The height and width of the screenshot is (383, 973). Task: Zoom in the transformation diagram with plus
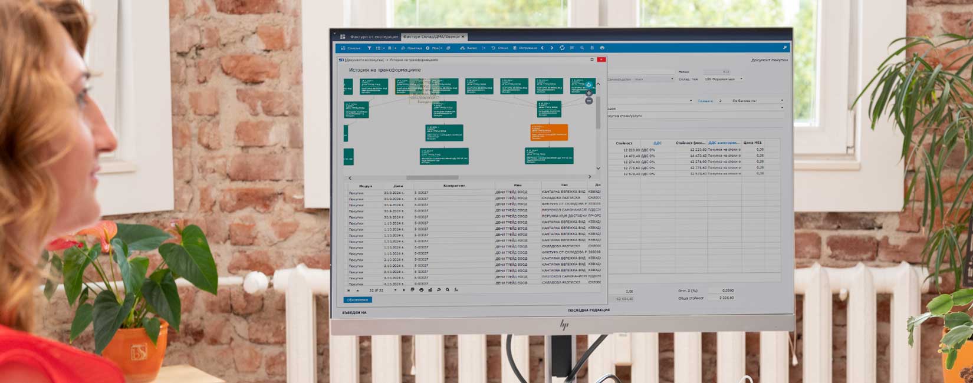(x=589, y=93)
